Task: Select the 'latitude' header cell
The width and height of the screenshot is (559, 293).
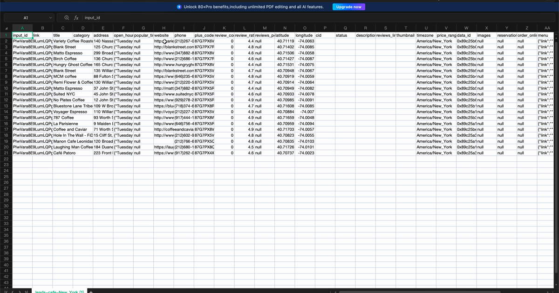Action: tap(285, 35)
